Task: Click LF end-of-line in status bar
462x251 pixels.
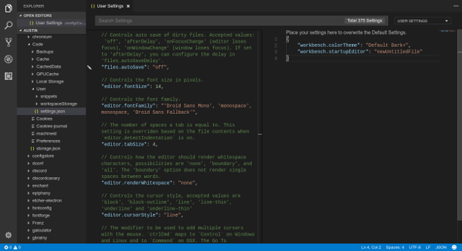Action: [428, 247]
